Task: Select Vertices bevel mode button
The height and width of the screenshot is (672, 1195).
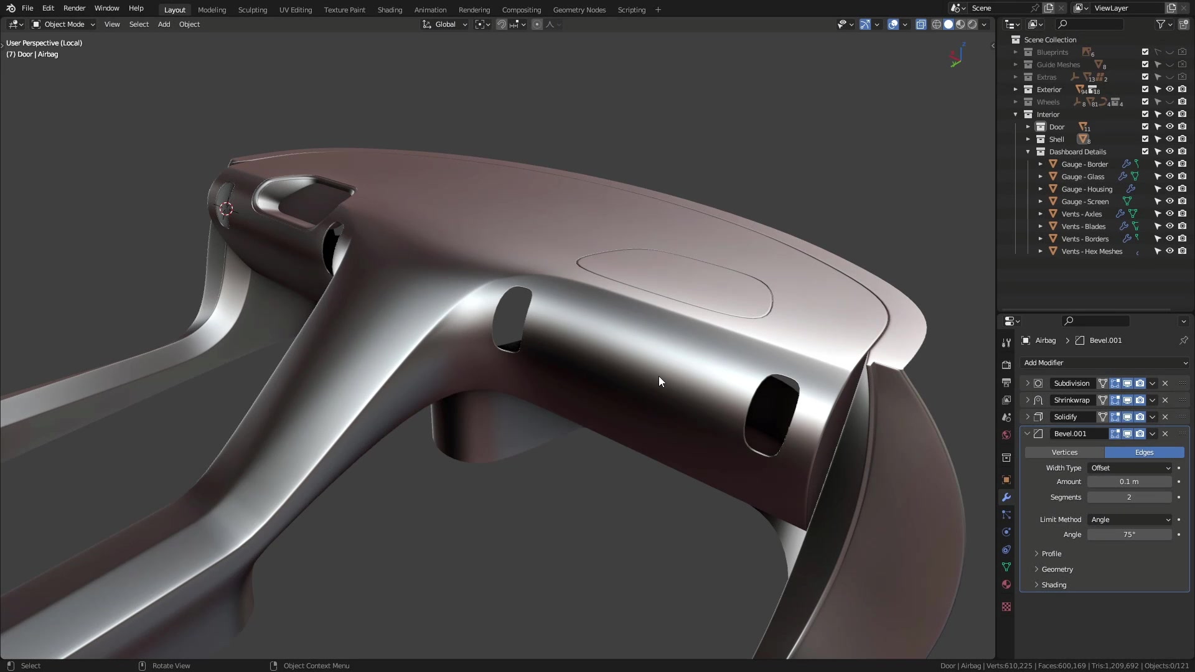Action: point(1064,452)
